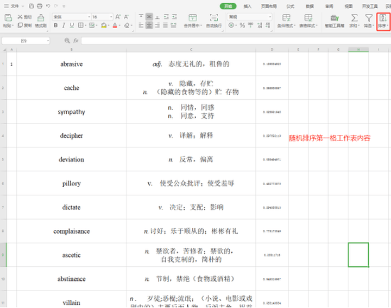Click the fill color bucket swatch
Viewport: 391px width, 308px height.
pos(104,25)
